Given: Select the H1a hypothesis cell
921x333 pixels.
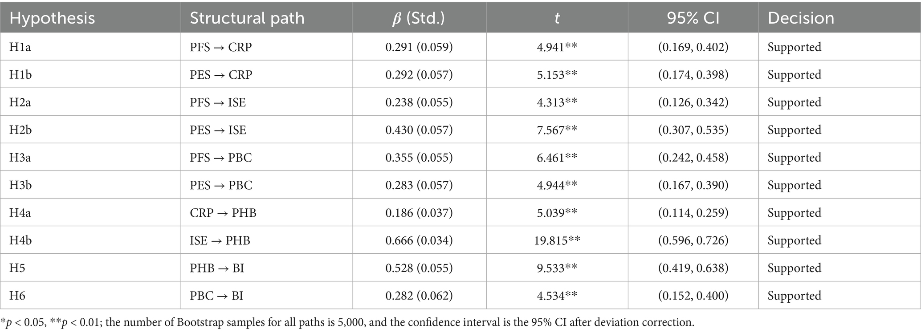Looking at the screenshot, I should pos(20,47).
